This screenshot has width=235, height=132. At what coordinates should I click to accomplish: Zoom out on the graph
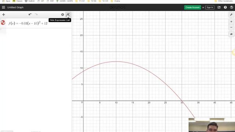(x=231, y=27)
